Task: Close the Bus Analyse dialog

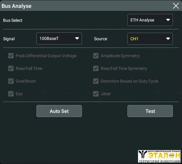Action: coord(176,6)
